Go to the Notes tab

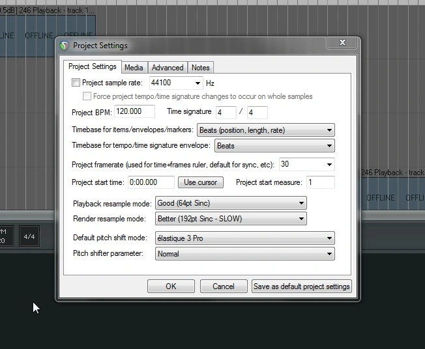pos(201,68)
